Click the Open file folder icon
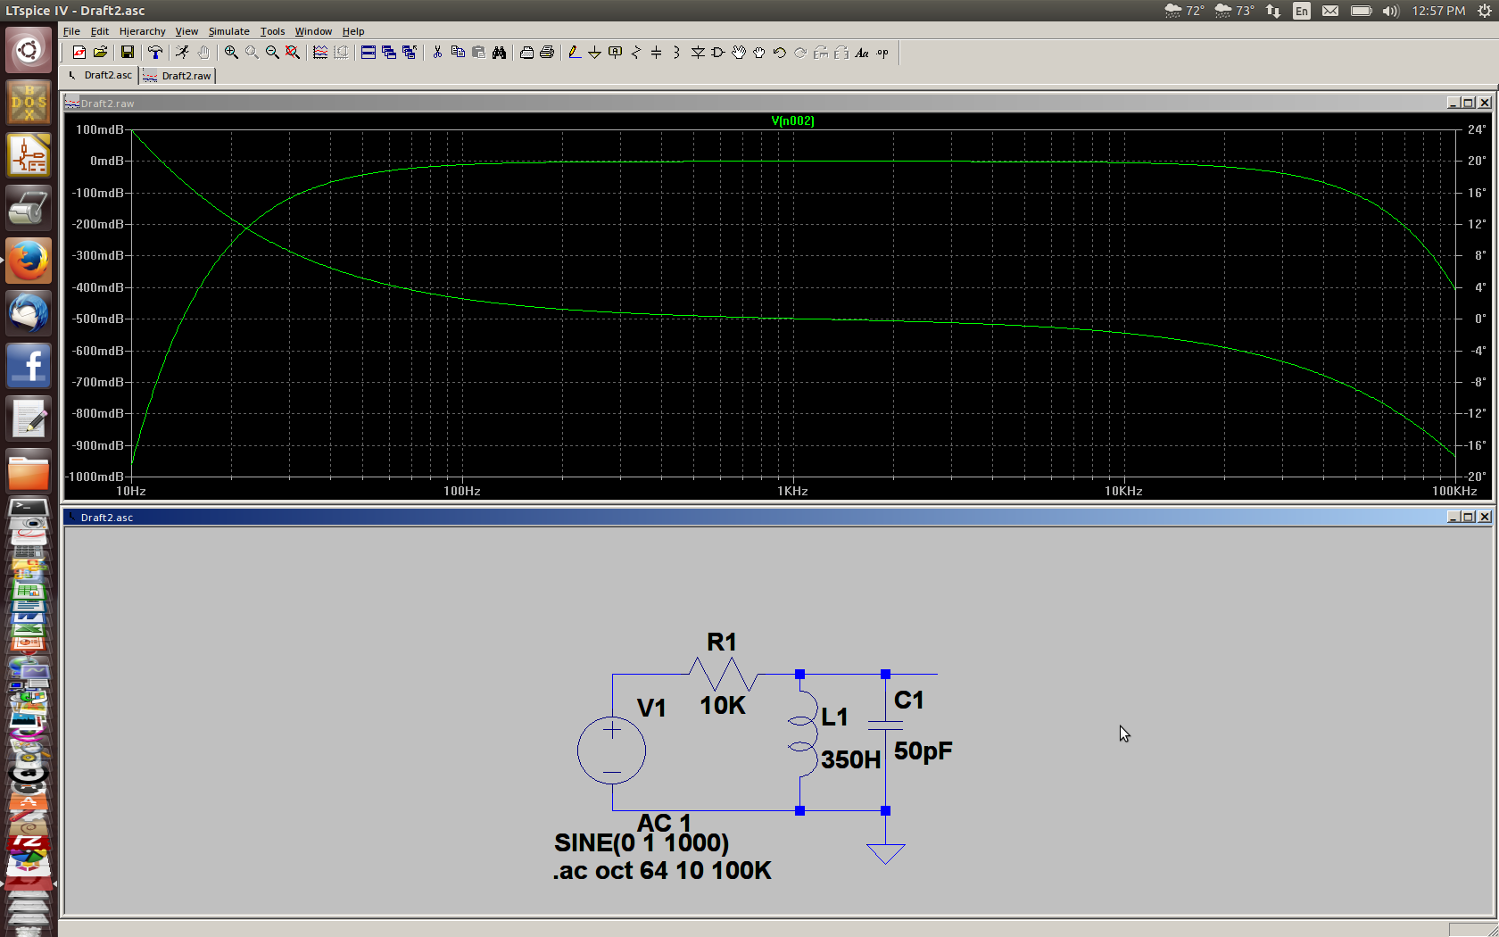Image resolution: width=1499 pixels, height=937 pixels. (x=101, y=53)
